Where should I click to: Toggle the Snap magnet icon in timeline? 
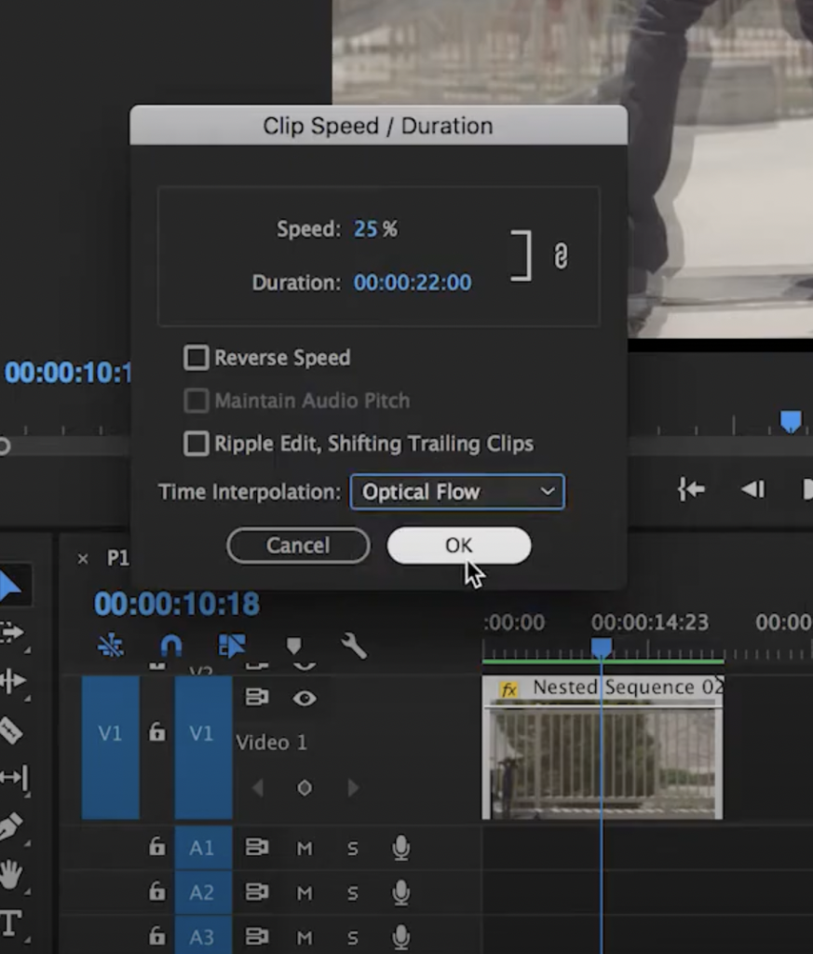(170, 645)
